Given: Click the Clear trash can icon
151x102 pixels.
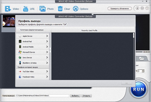Looking at the screenshot, I should [60, 9].
